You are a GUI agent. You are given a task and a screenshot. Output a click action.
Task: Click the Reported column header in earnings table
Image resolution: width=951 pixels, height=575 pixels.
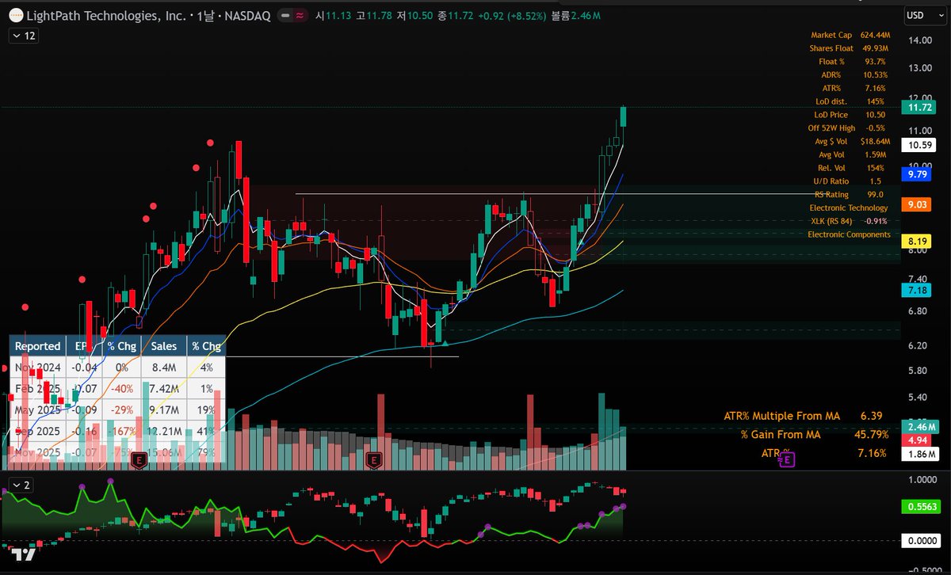pyautogui.click(x=38, y=346)
